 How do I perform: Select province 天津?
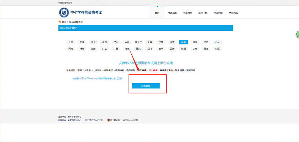tap(82, 43)
